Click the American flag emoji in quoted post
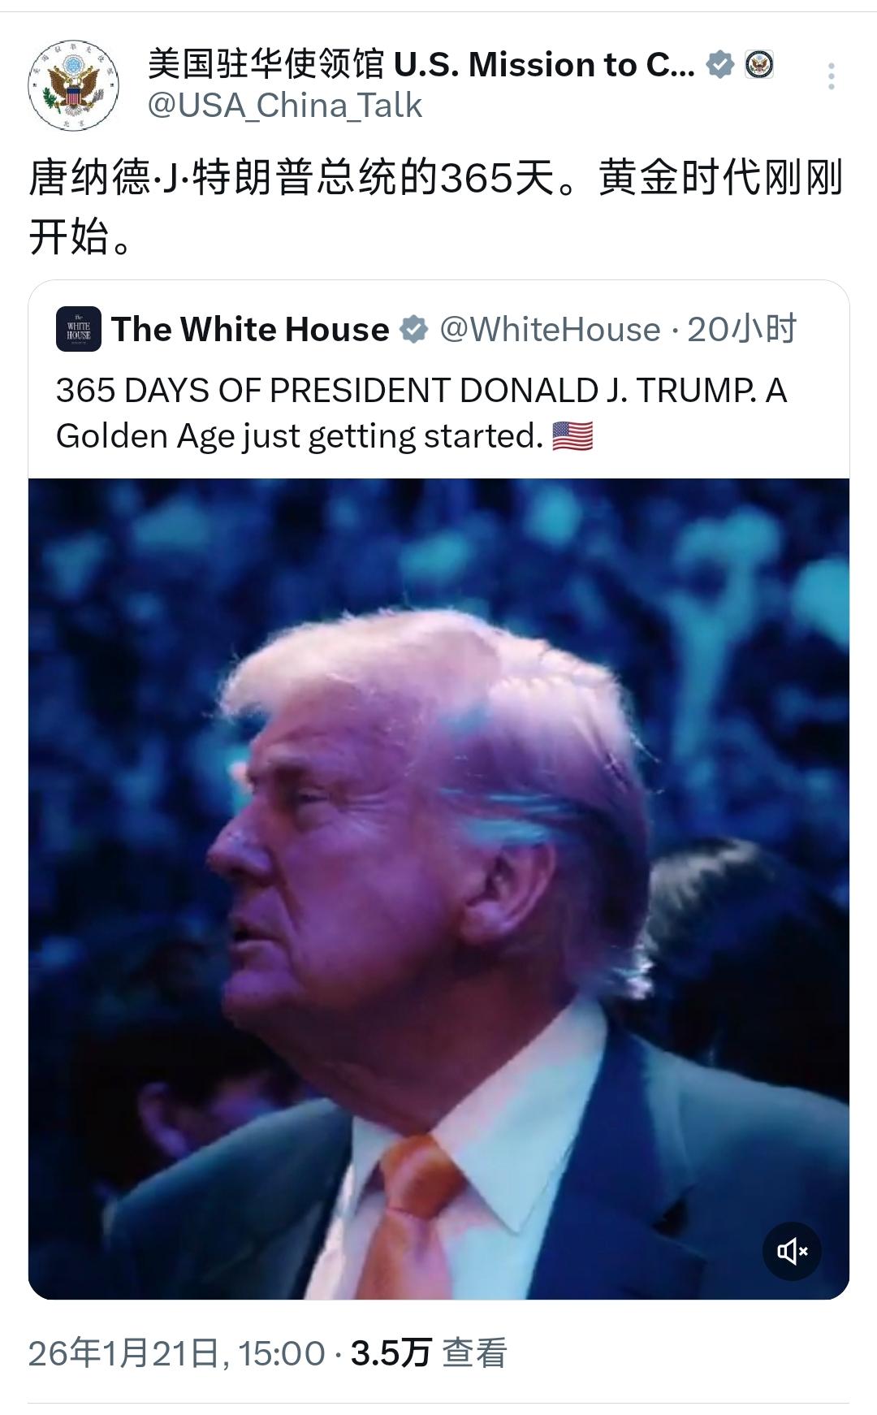The height and width of the screenshot is (1415, 877). [572, 437]
